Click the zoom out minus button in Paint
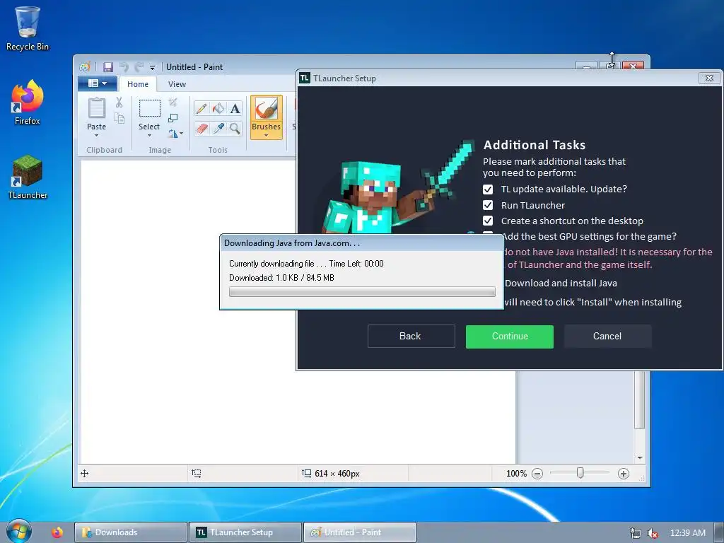The image size is (724, 543). pyautogui.click(x=537, y=474)
